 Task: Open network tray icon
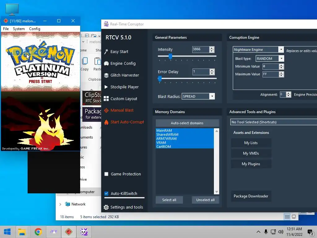(273, 232)
